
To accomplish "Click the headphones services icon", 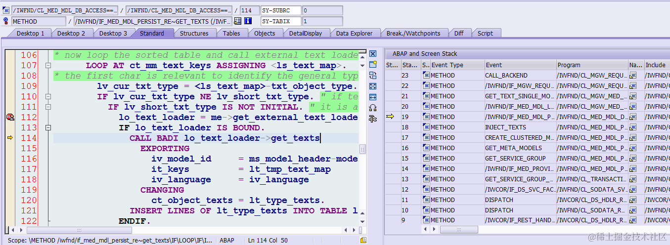I will click(373, 108).
